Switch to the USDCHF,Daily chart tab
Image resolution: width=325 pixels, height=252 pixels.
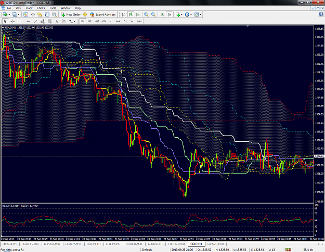pos(30,244)
